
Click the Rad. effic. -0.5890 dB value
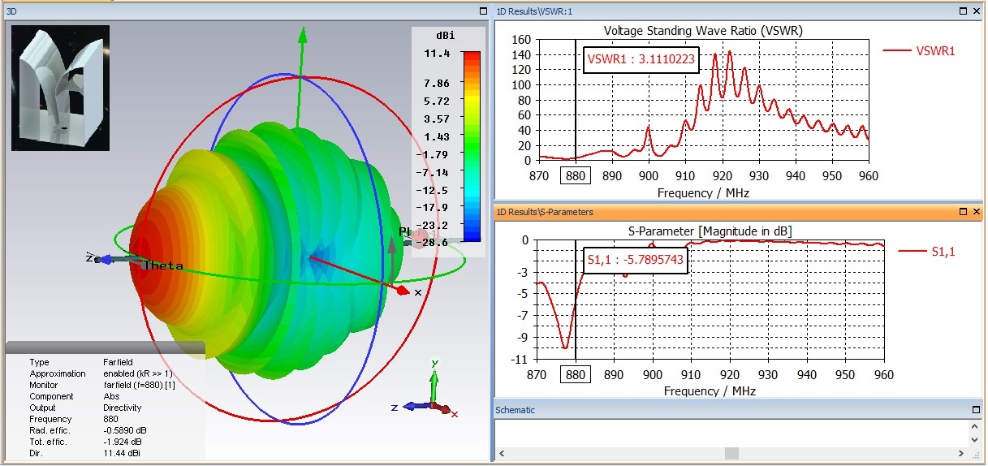coord(127,430)
